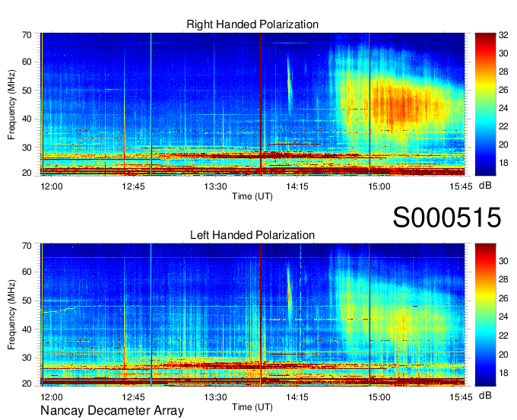Click the "32" value on the Right Handed color bar
This screenshot has height=420, width=517.
(x=503, y=35)
